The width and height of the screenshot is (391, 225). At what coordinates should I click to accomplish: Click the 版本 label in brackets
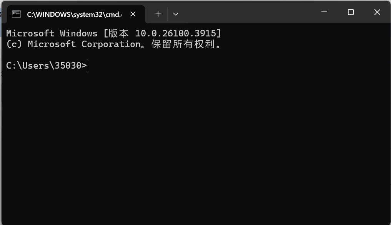[118, 33]
